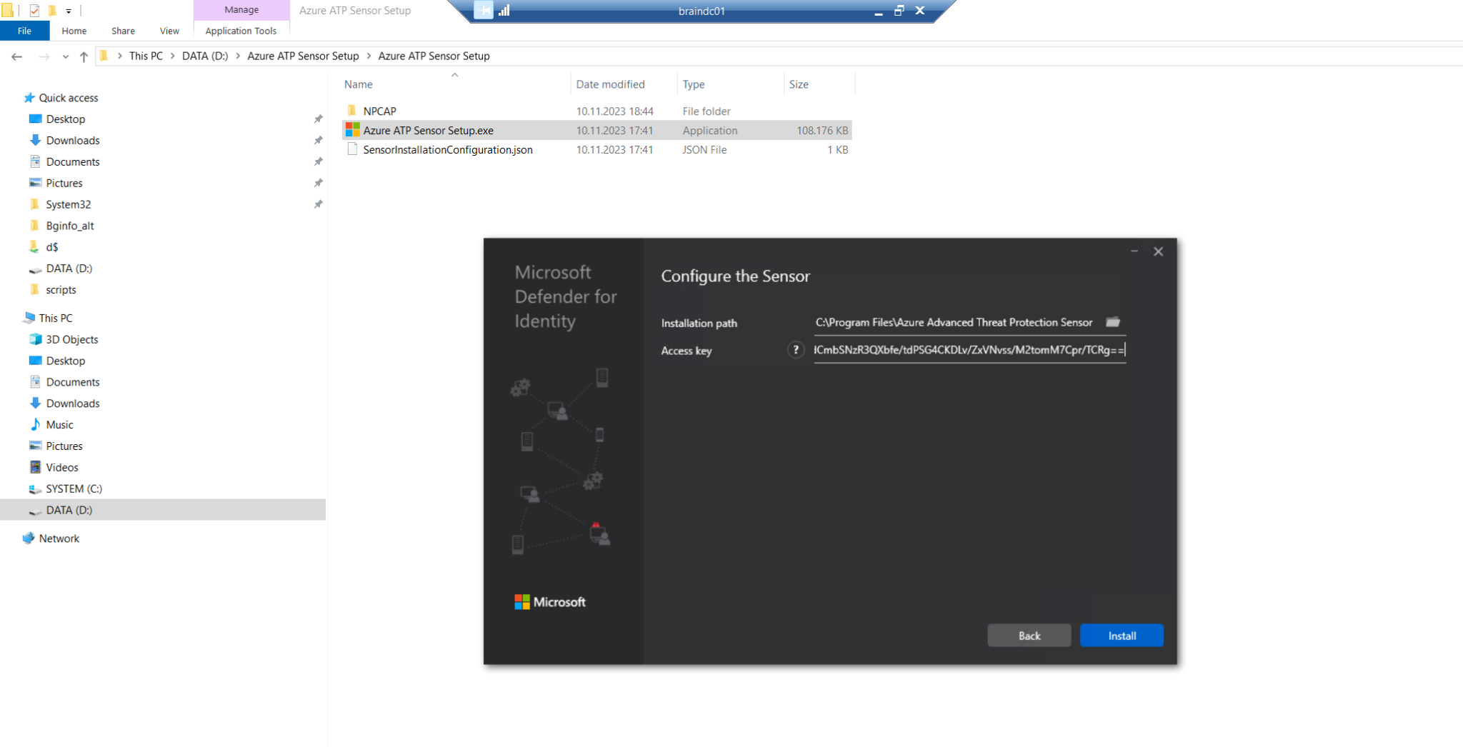Image resolution: width=1463 pixels, height=747 pixels.
Task: Click the Back button in the installer
Action: point(1029,635)
